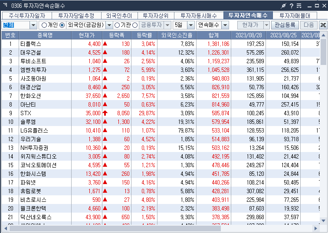Viewport: 328px width, 233px height.
Task: Select the 티플랙스 row
Action: point(161,44)
